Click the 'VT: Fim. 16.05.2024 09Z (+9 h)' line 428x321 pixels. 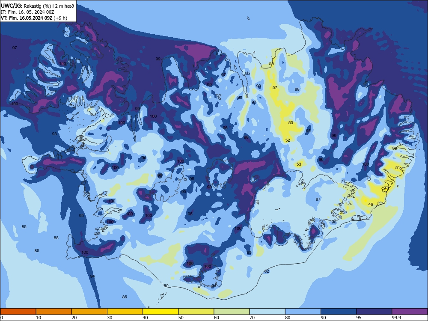[x=34, y=18]
